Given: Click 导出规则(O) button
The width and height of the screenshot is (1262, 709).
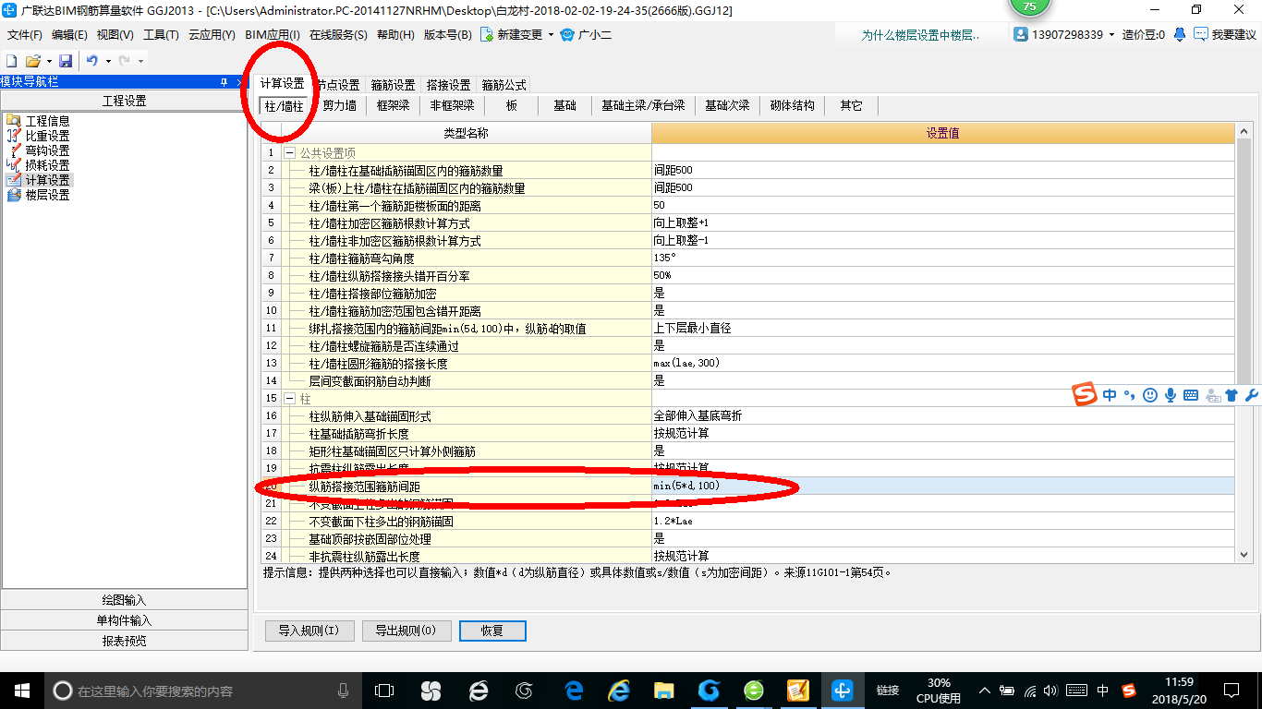Looking at the screenshot, I should pyautogui.click(x=407, y=631).
